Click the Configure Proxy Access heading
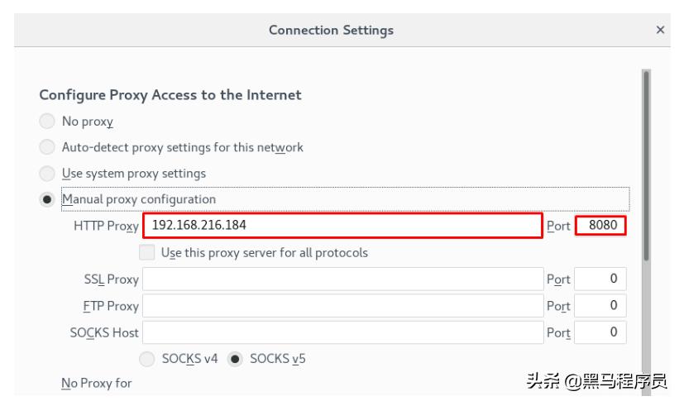This screenshot has width=679, height=401. [x=170, y=95]
